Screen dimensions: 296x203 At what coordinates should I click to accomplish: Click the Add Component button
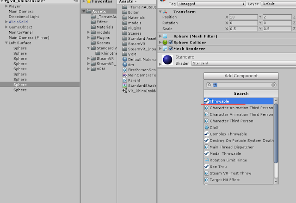[x=241, y=76]
